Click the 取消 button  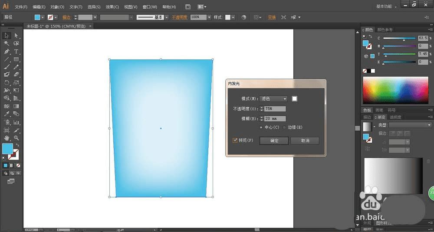305,141
